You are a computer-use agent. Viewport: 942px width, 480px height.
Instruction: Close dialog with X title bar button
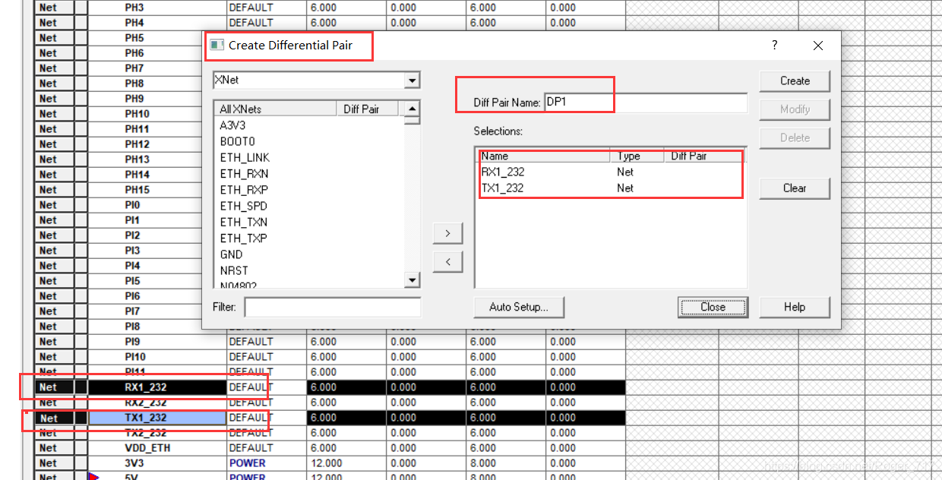point(817,46)
